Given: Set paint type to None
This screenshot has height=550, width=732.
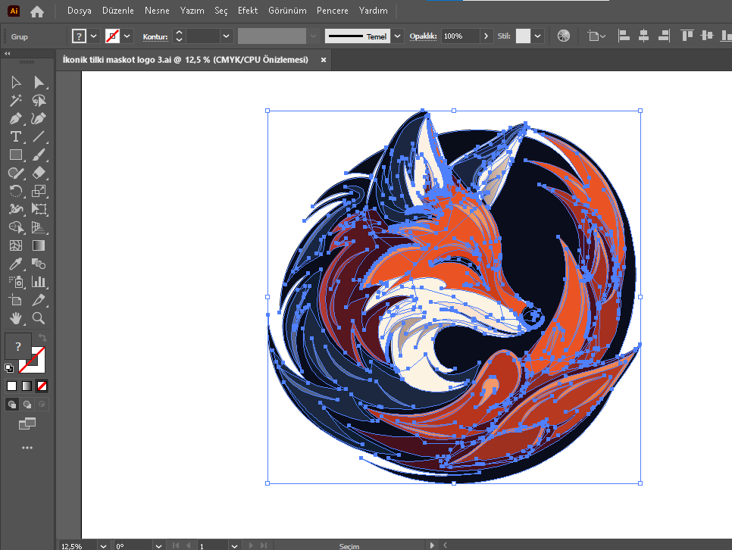Looking at the screenshot, I should click(x=42, y=386).
